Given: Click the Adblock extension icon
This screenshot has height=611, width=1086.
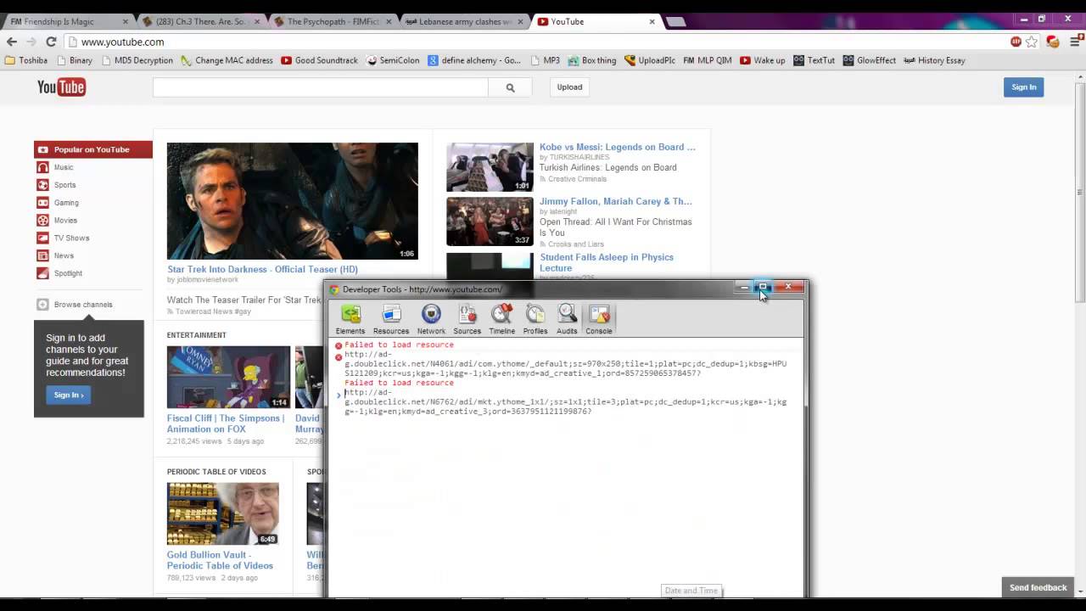Looking at the screenshot, I should click(x=1016, y=42).
